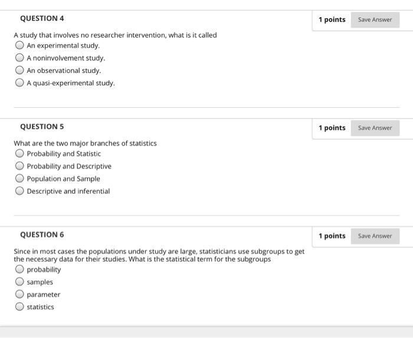Select "An experimental study." option
The height and width of the screenshot is (338, 413).
click(x=19, y=45)
